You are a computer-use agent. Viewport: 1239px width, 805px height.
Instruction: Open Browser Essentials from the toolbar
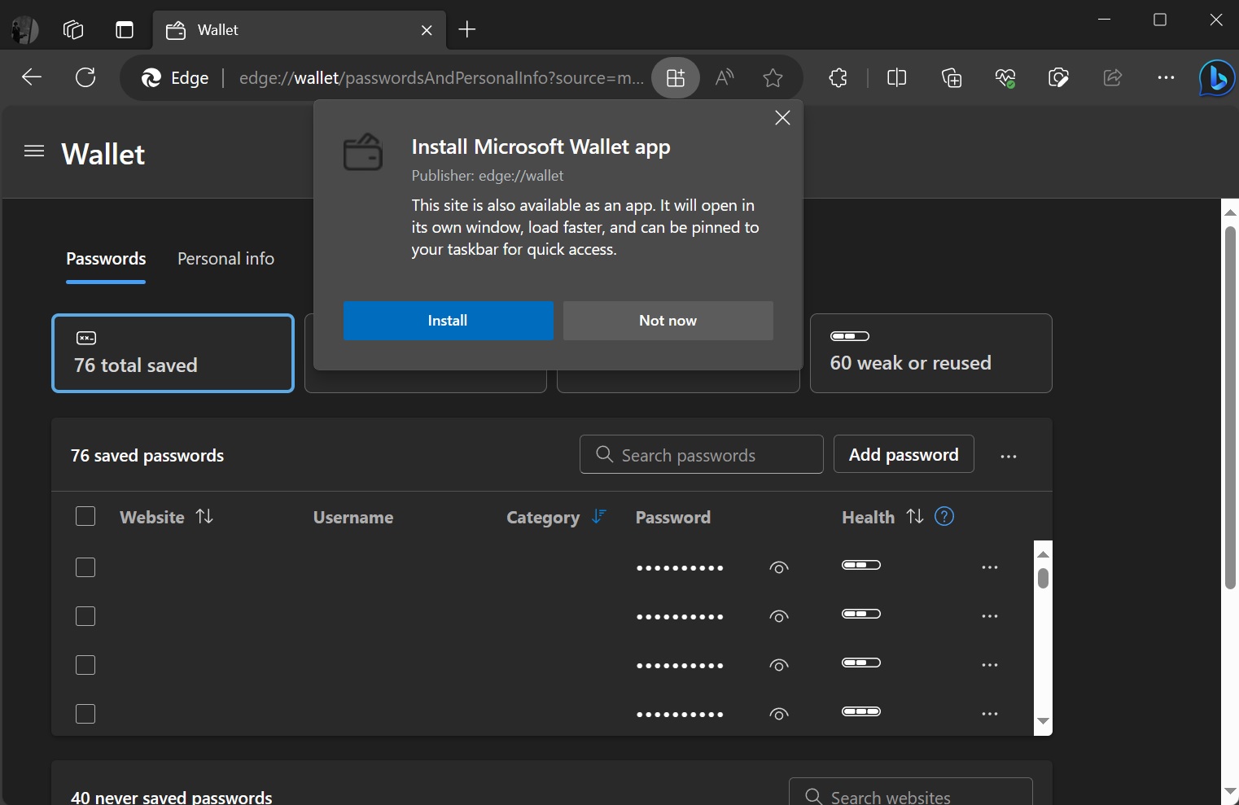[1005, 78]
